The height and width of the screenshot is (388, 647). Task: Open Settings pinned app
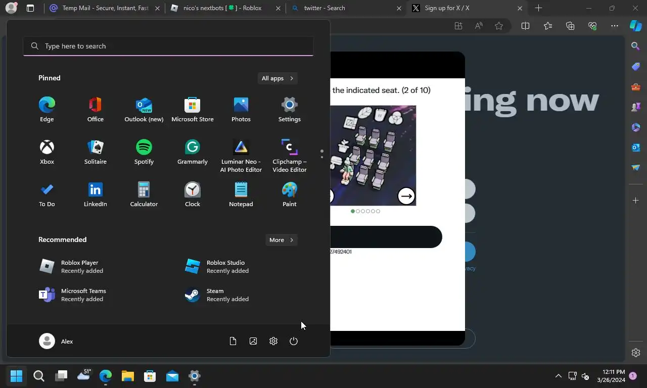290,110
